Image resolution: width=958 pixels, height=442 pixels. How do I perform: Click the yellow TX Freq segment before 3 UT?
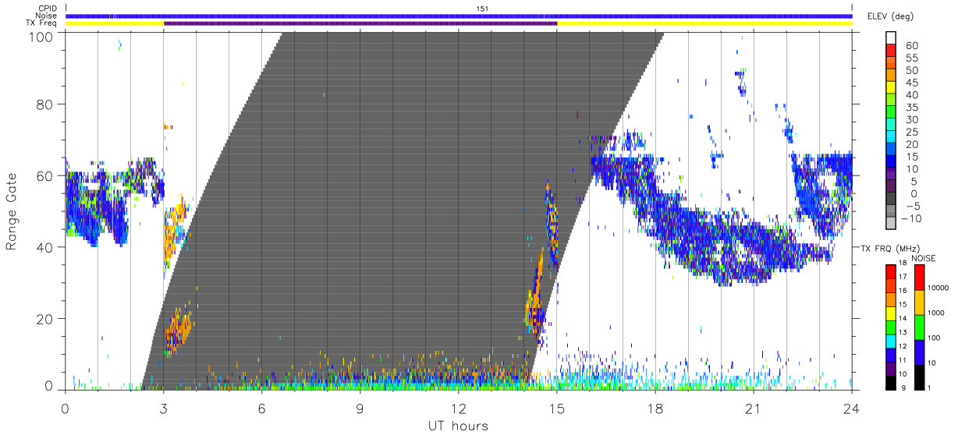[x=115, y=23]
